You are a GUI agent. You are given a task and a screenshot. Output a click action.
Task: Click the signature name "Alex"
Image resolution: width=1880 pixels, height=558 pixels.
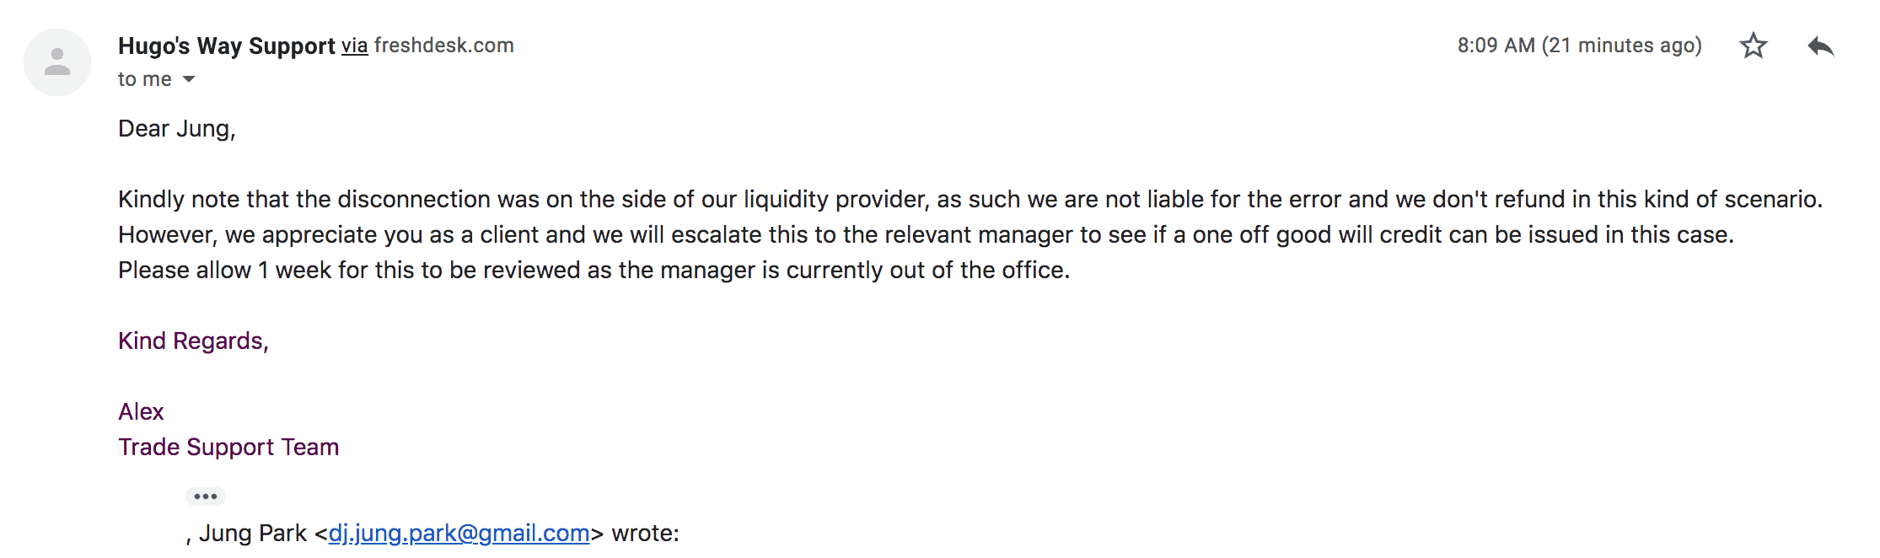141,411
